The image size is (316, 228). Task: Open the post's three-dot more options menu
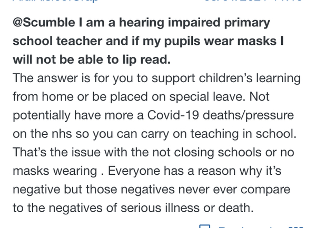pyautogui.click(x=297, y=226)
